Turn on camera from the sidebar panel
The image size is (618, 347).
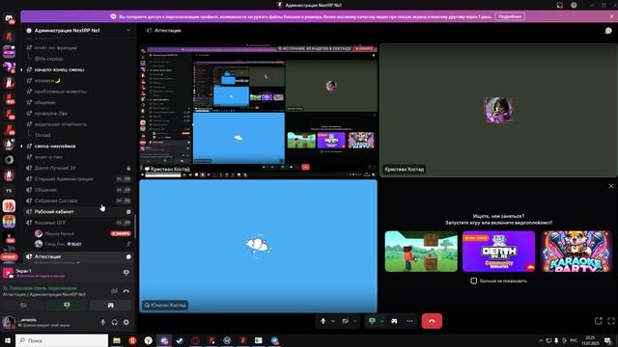[23, 305]
